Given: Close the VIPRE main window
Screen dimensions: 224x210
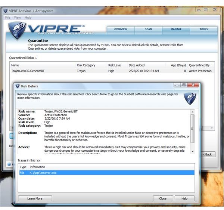Looking at the screenshot, I should 215,10.
